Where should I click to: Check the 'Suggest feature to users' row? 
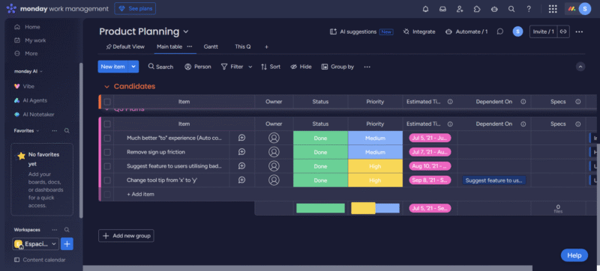[x=107, y=166]
